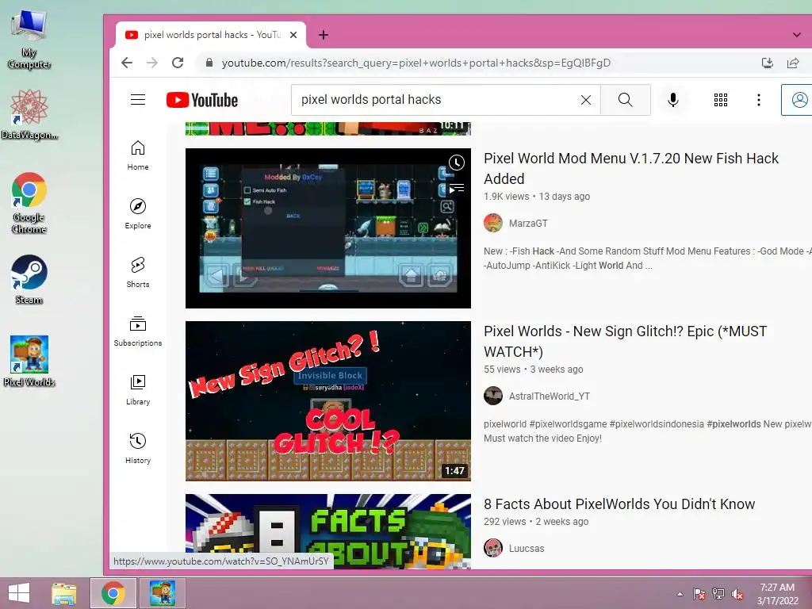Image resolution: width=812 pixels, height=609 pixels.
Task: Clear the search box with X
Action: click(x=586, y=100)
